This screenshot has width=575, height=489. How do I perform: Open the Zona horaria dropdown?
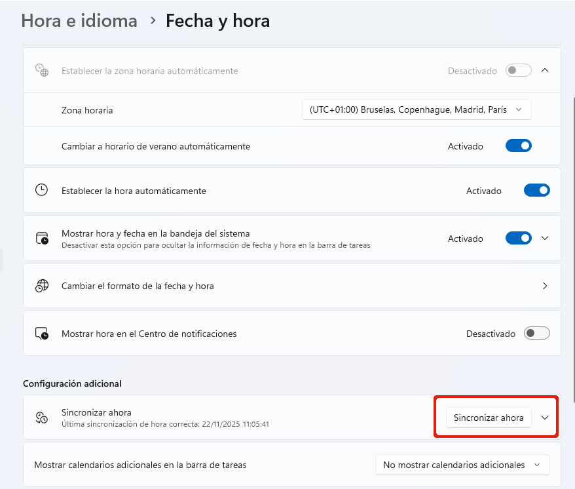[417, 110]
